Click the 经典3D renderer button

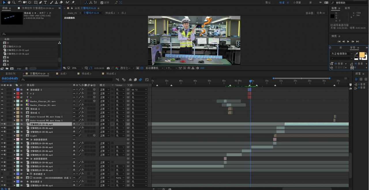coord(321,13)
